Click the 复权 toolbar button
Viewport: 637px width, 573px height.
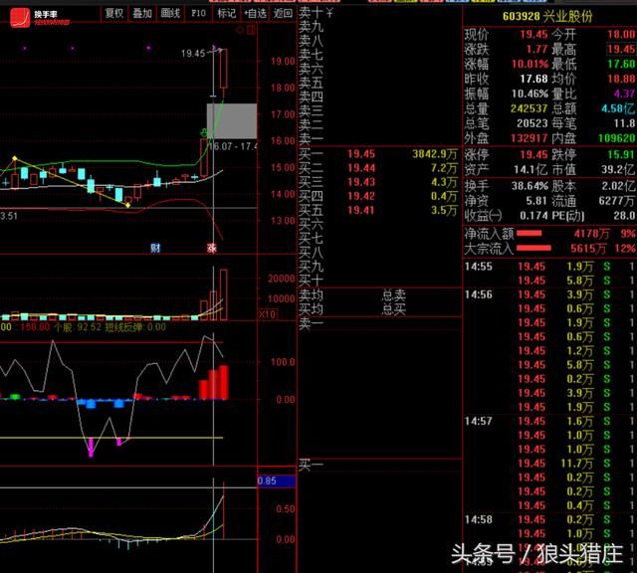coord(114,14)
